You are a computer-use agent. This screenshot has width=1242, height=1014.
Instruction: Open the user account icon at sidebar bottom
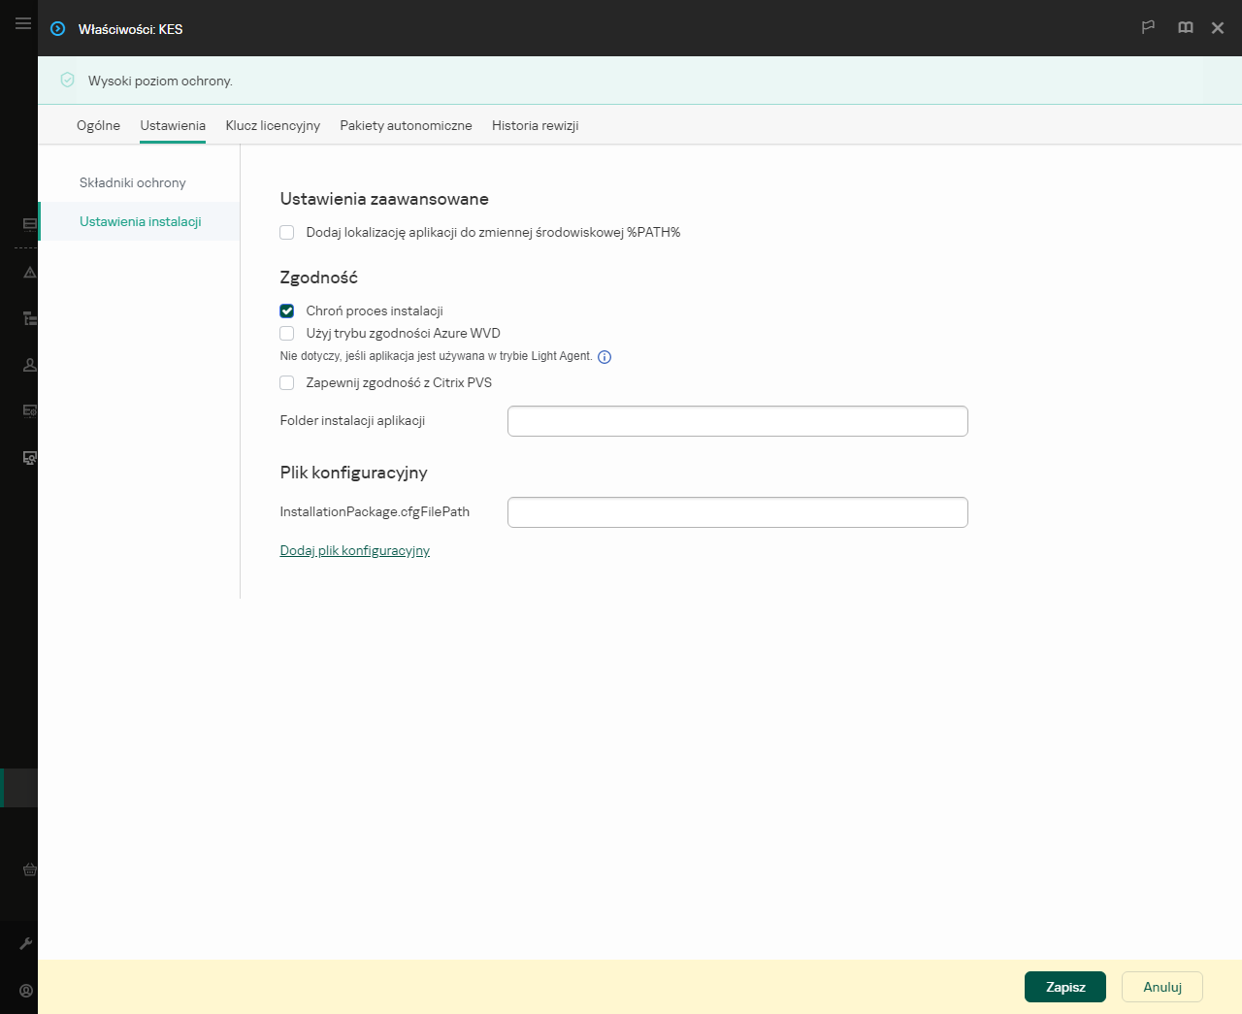[x=28, y=990]
